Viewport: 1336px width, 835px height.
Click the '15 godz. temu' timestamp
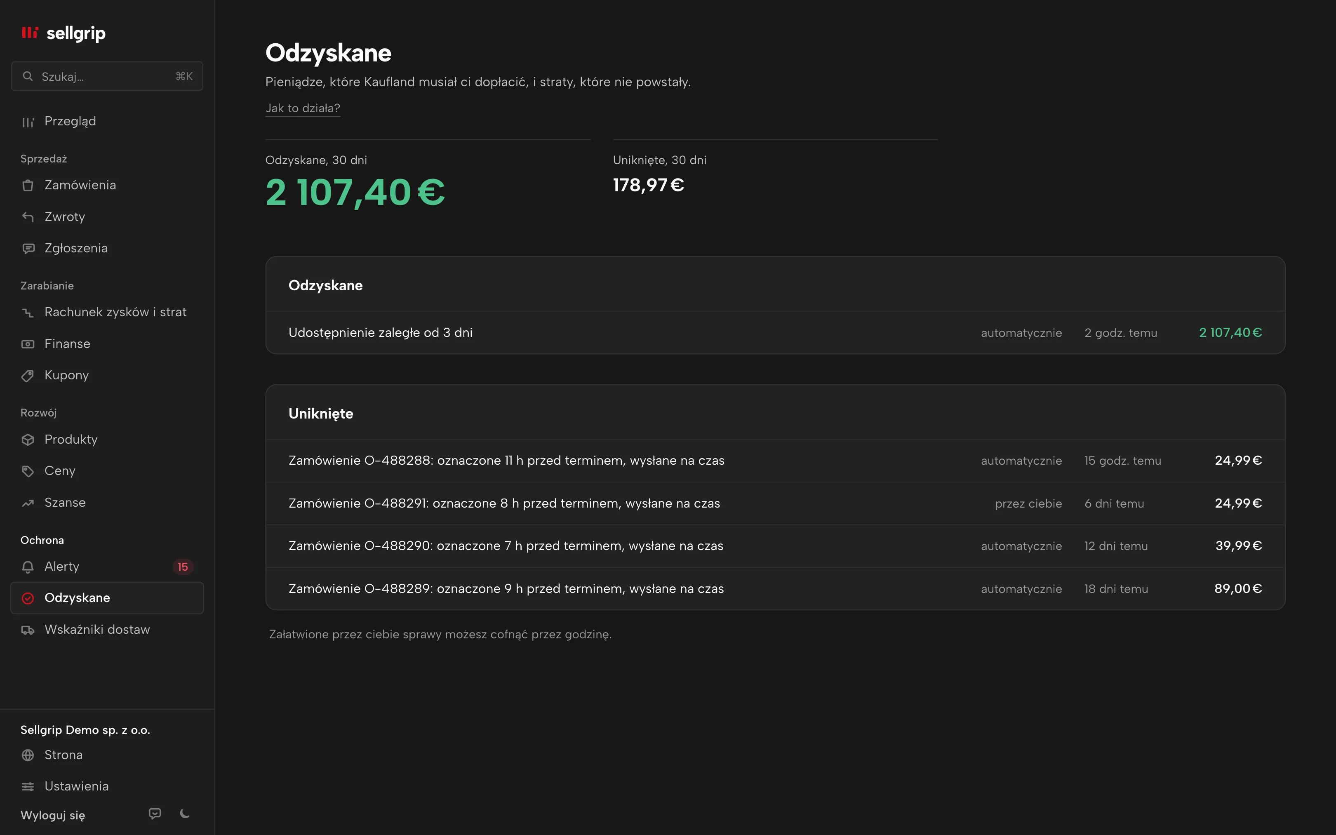(x=1123, y=461)
